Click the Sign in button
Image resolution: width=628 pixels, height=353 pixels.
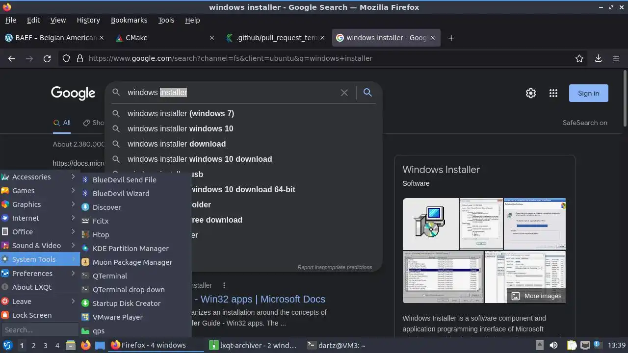pos(588,93)
